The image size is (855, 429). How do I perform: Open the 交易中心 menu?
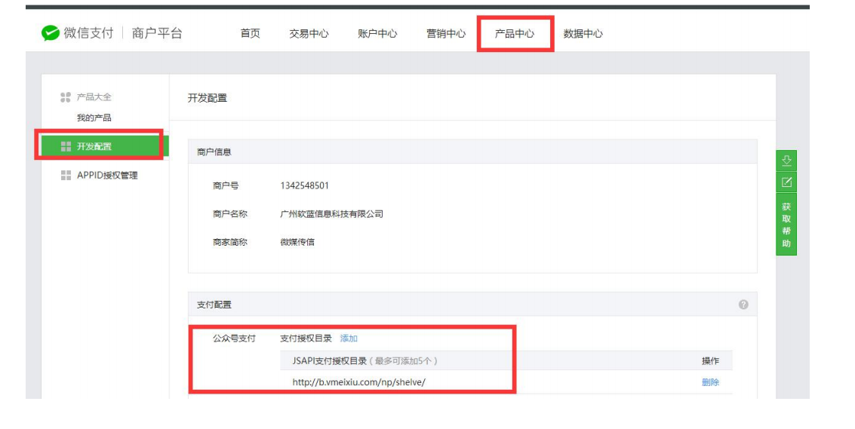point(309,34)
